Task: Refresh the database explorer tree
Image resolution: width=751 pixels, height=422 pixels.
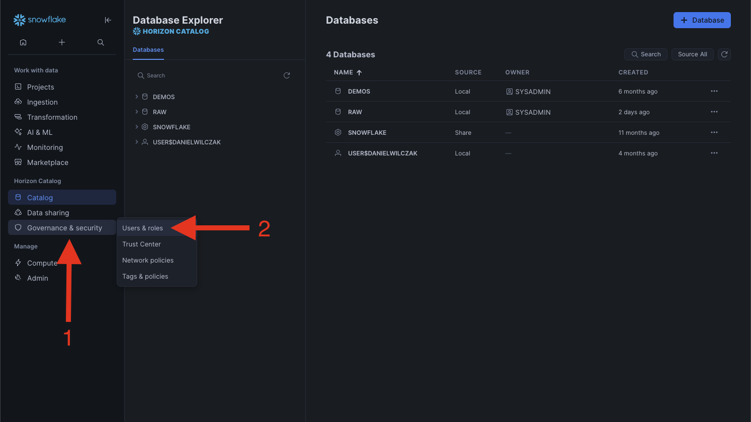Action: point(287,75)
